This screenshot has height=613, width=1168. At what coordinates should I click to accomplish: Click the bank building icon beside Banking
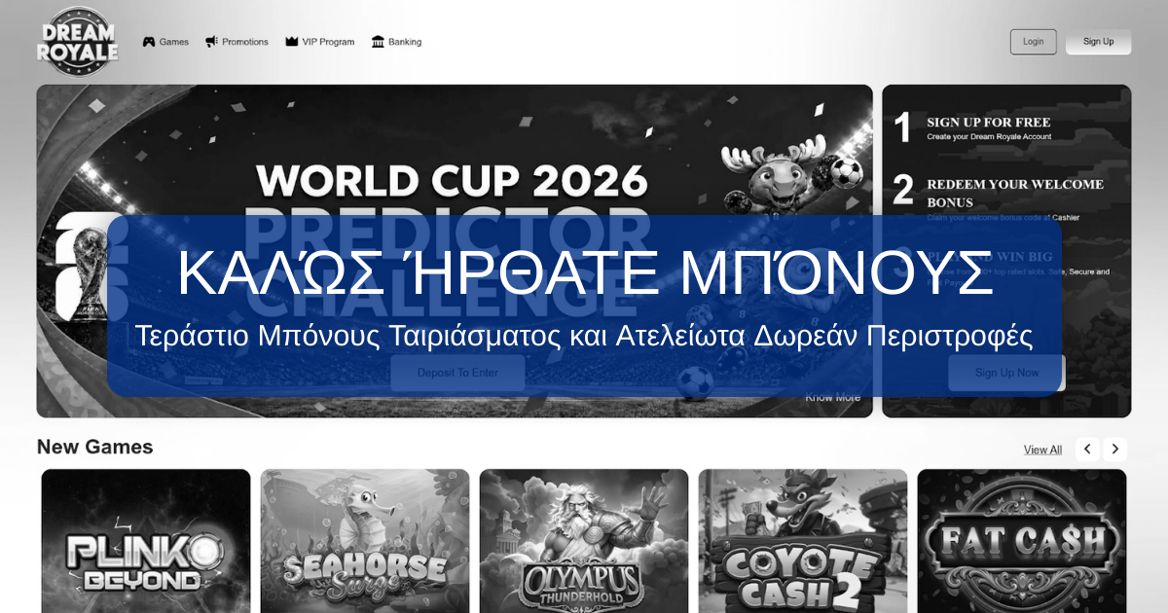point(378,42)
